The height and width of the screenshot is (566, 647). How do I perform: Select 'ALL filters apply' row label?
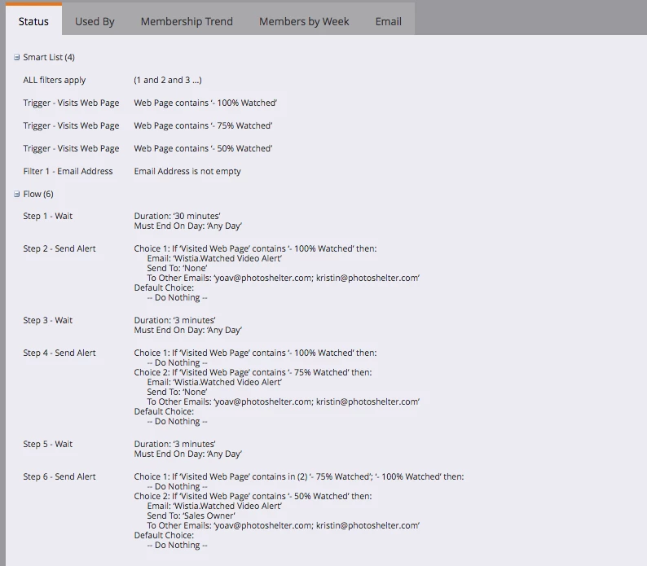(55, 80)
